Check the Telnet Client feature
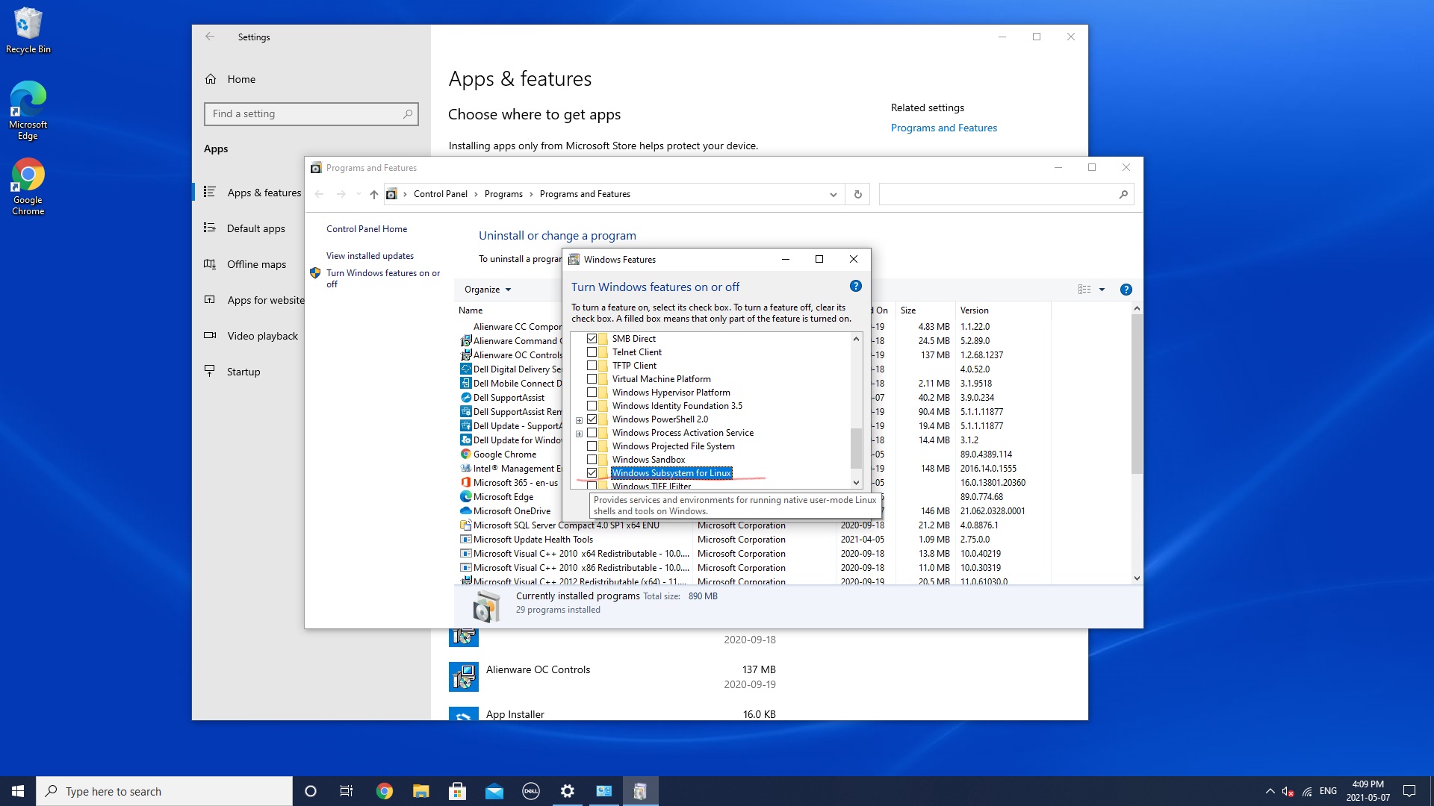 coord(592,352)
